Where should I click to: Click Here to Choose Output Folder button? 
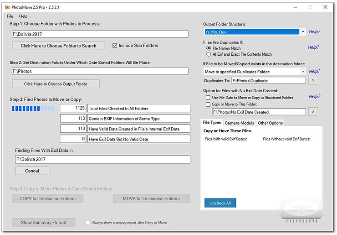tap(56, 84)
